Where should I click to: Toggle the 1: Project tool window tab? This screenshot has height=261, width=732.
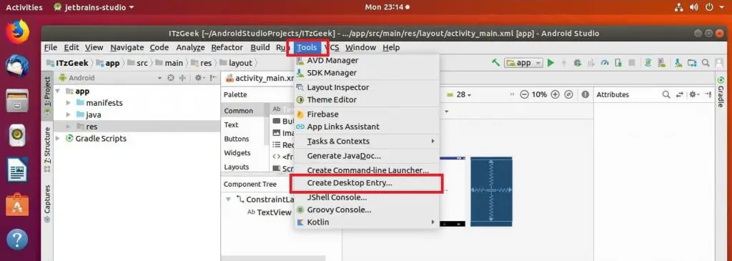47,97
